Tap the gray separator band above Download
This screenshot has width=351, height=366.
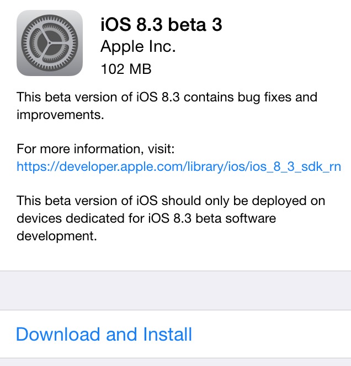coord(175,290)
